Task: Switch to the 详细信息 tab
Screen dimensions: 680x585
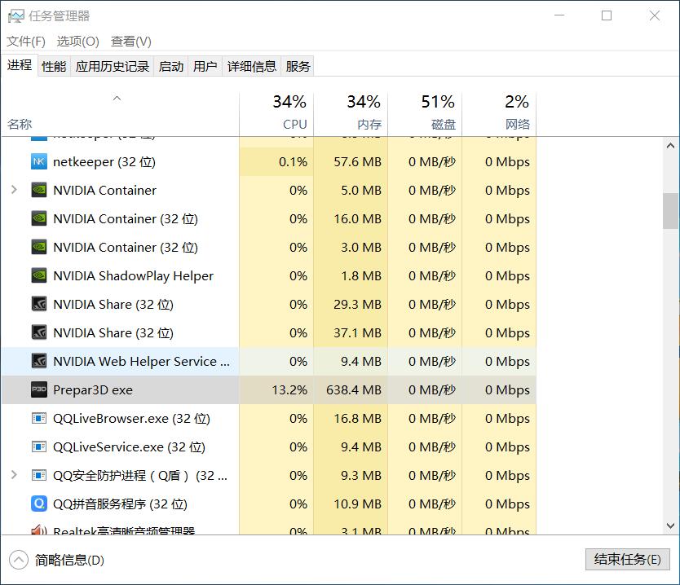Action: 252,66
